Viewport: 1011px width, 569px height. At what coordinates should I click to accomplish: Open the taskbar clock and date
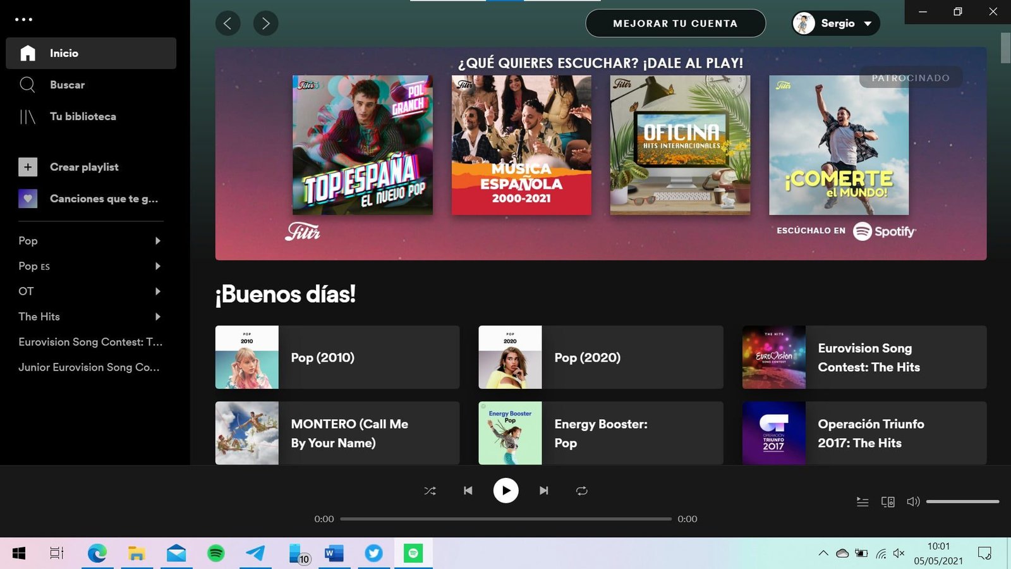[938, 554]
